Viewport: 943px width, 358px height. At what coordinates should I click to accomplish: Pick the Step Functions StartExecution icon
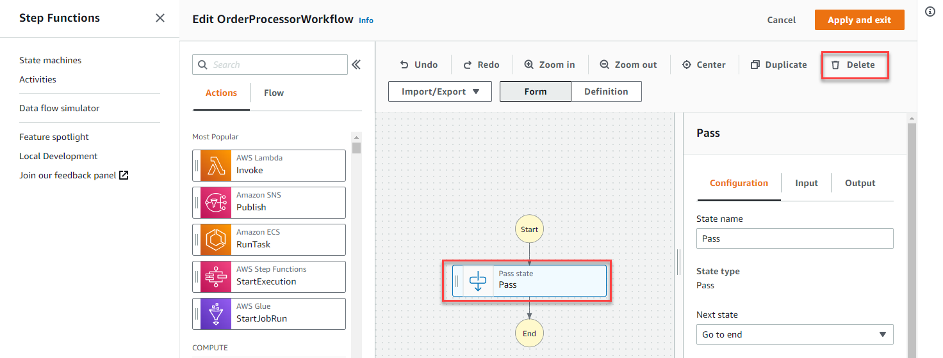tap(216, 277)
